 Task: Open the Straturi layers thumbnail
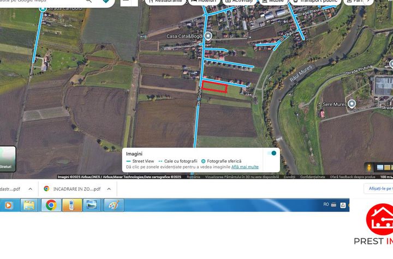(8, 159)
